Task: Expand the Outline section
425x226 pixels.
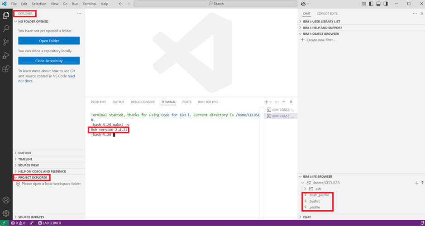Action: 25,153
